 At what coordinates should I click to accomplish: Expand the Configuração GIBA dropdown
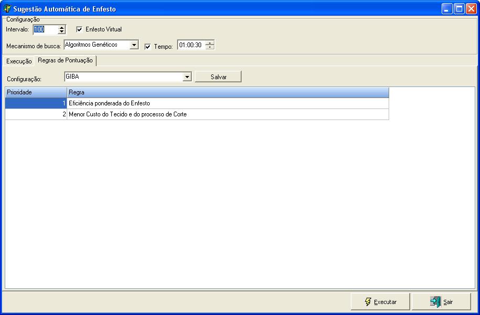[x=186, y=77]
